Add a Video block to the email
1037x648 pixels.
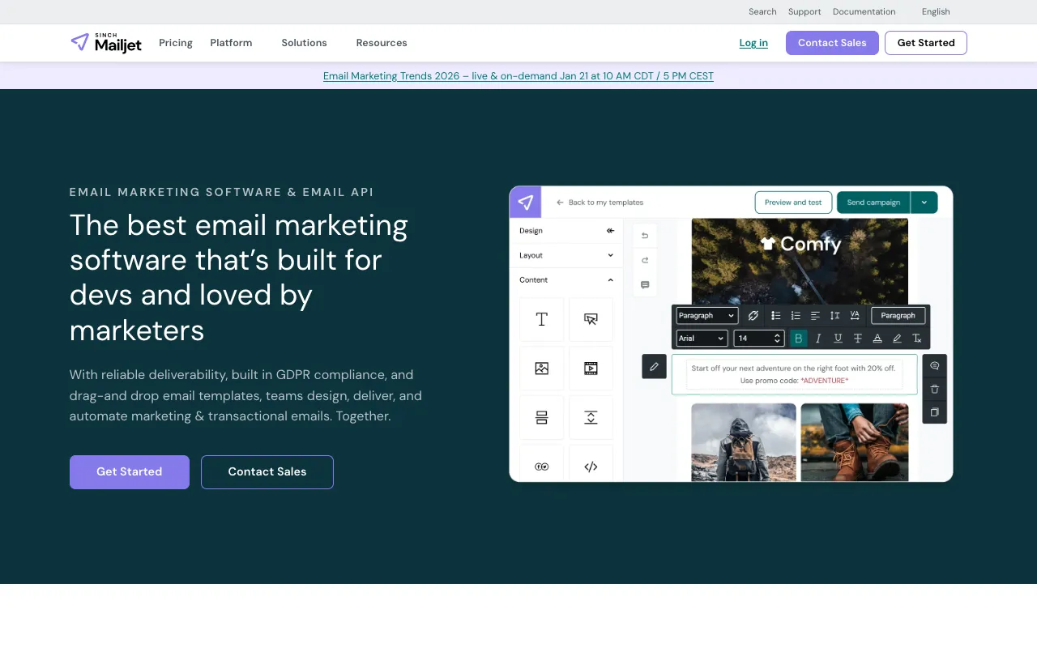[591, 369]
